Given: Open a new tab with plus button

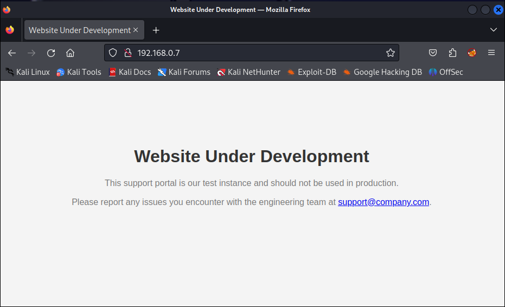Looking at the screenshot, I should [156, 30].
